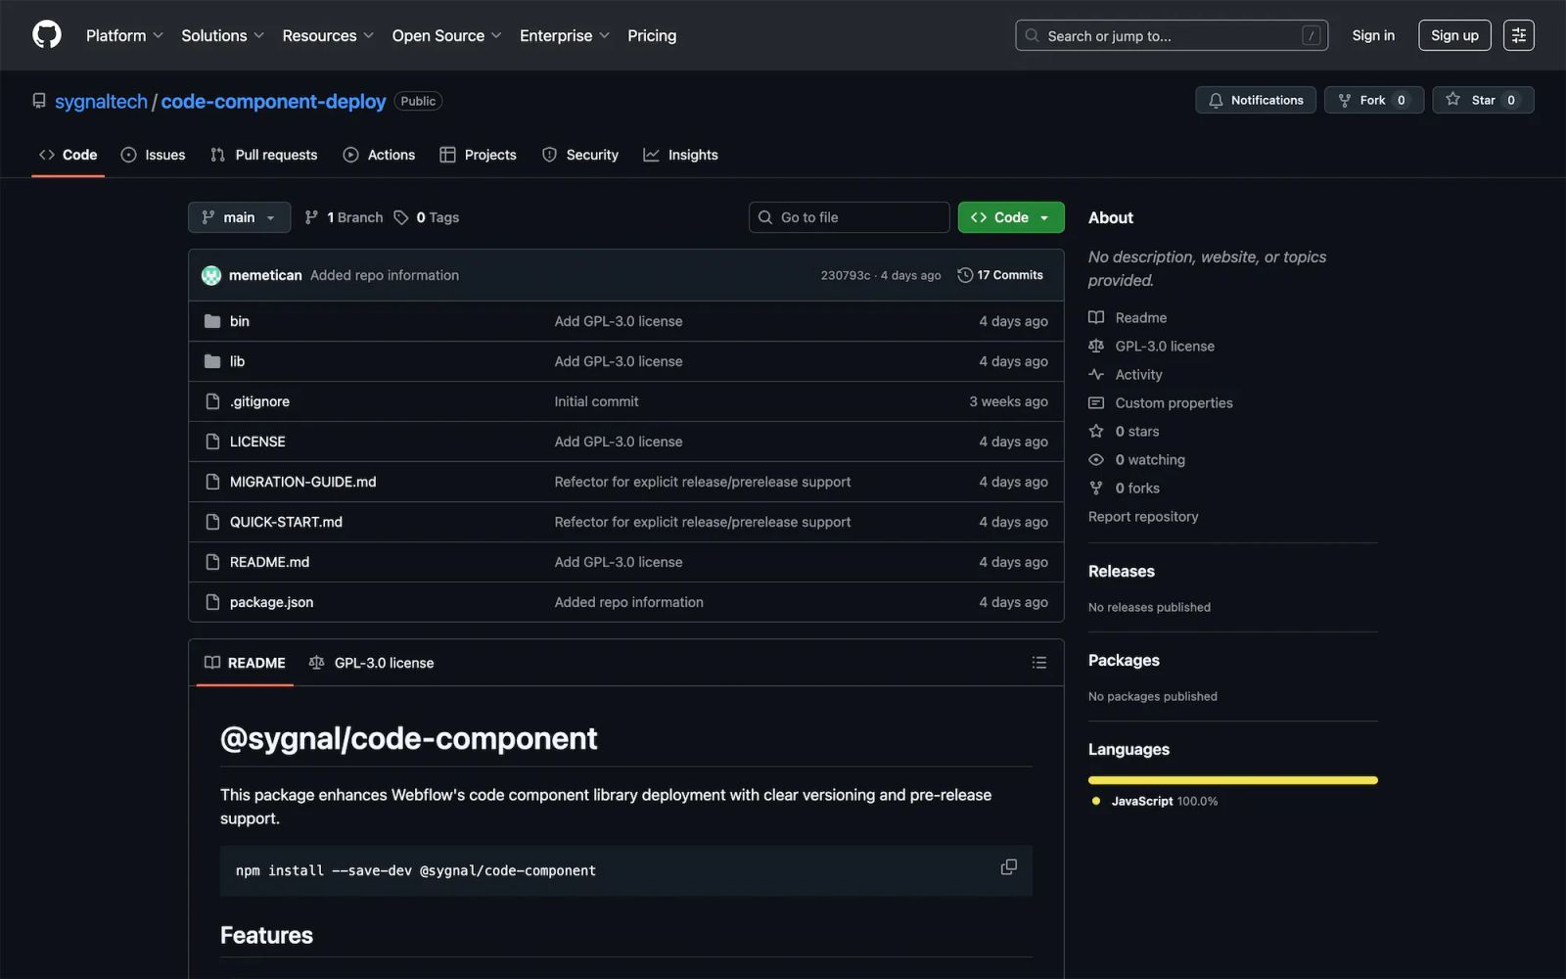Image resolution: width=1566 pixels, height=979 pixels.
Task: Click the forks icon in About
Action: (1096, 488)
